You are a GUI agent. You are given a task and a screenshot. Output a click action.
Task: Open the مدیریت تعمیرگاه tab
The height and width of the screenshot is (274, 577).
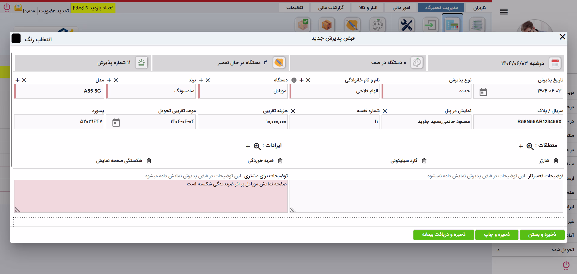(x=441, y=8)
